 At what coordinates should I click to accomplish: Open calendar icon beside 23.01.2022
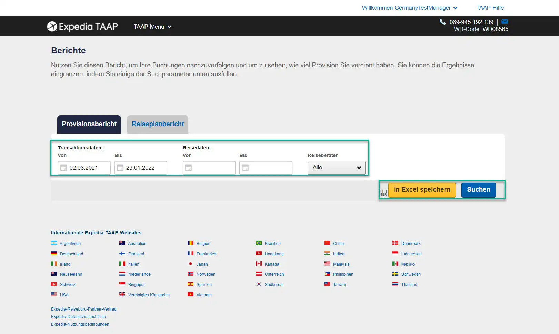(120, 168)
